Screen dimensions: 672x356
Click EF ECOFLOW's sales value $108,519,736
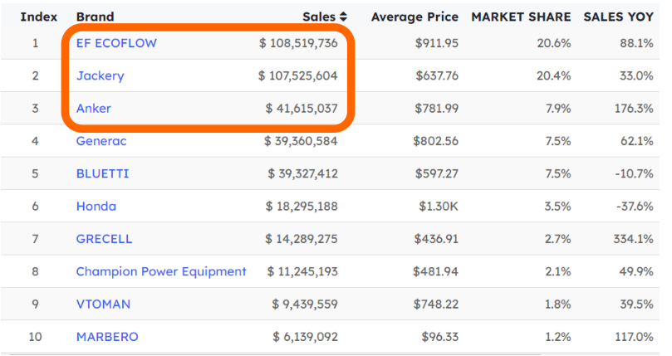click(x=297, y=43)
